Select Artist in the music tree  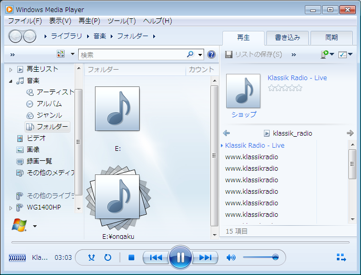pos(50,92)
